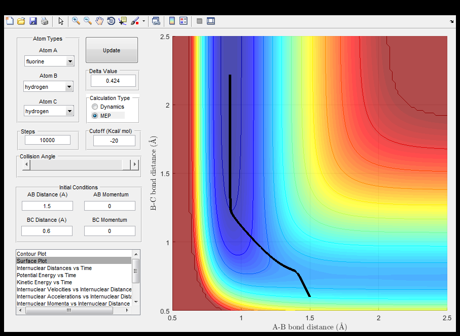The width and height of the screenshot is (460, 336).
Task: Select the Zoom Out tool
Action: pyautogui.click(x=88, y=21)
